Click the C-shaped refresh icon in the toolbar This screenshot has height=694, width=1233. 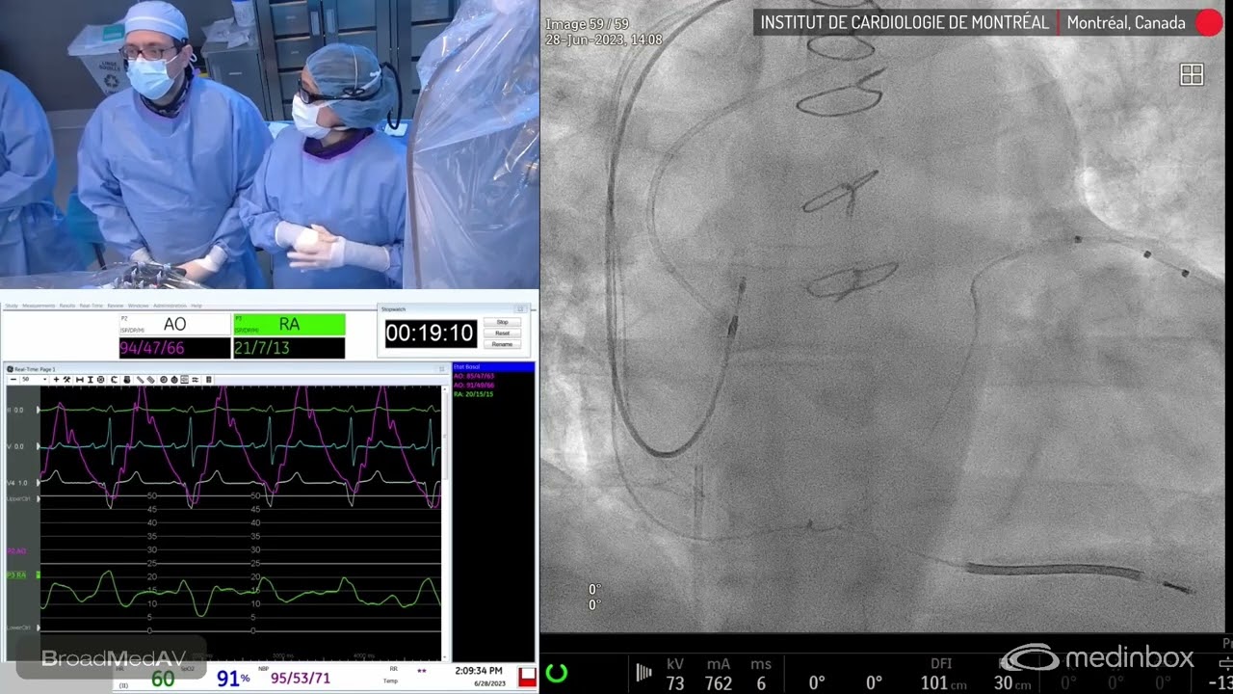[x=115, y=380]
